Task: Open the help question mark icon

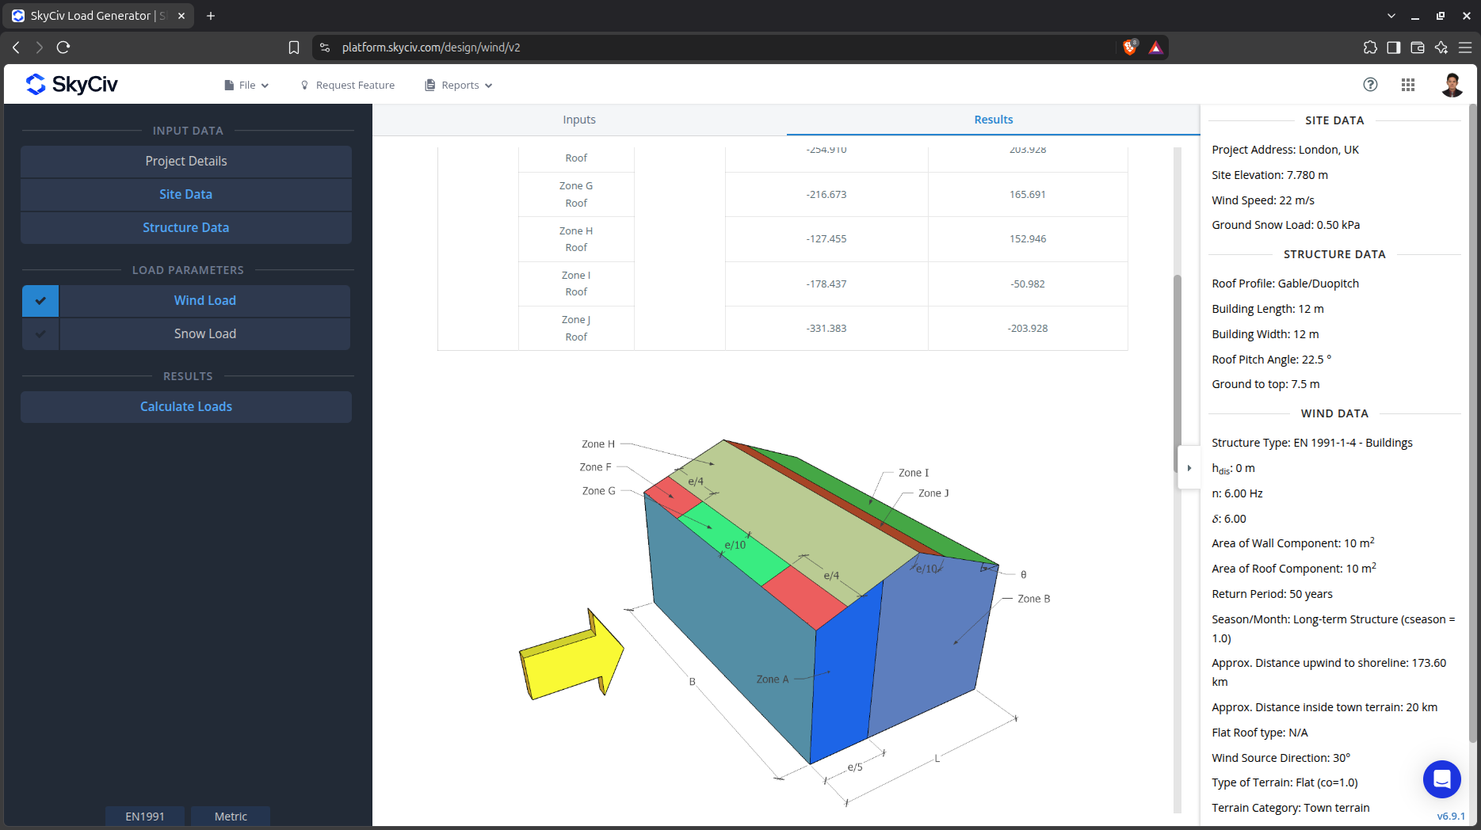Action: [1370, 85]
